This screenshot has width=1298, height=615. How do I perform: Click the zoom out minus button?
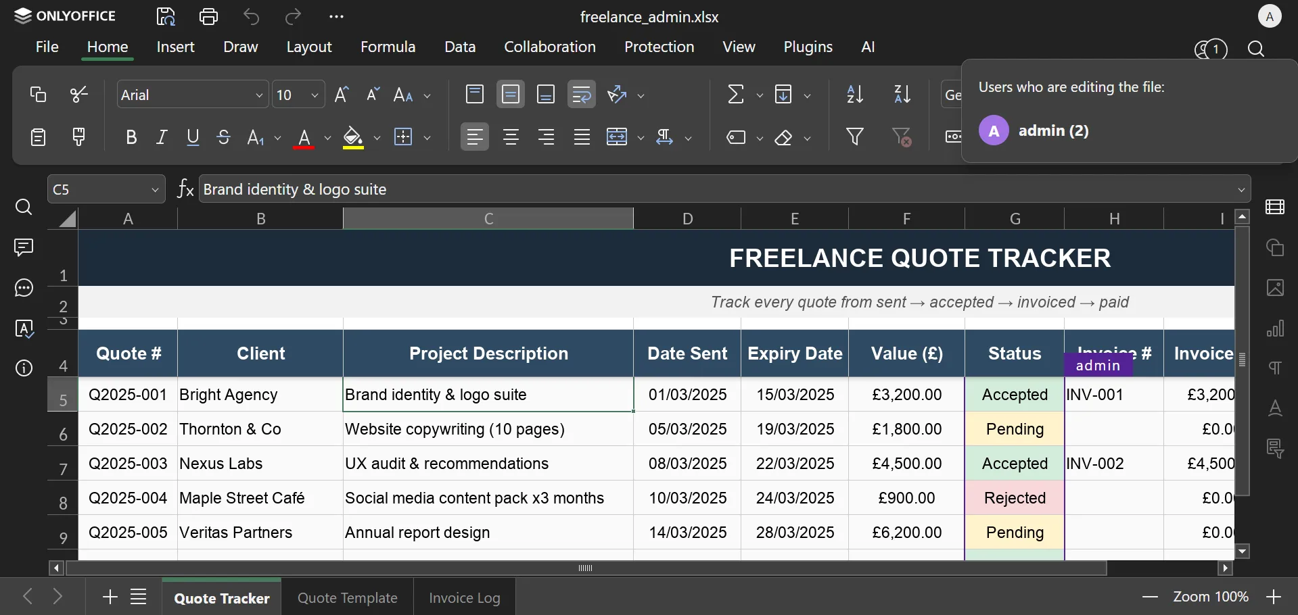(x=1151, y=598)
